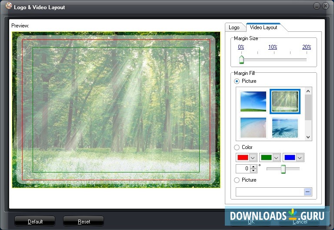Click the app icon in title bar
Viewport: 334px width, 230px height.
coord(9,6)
